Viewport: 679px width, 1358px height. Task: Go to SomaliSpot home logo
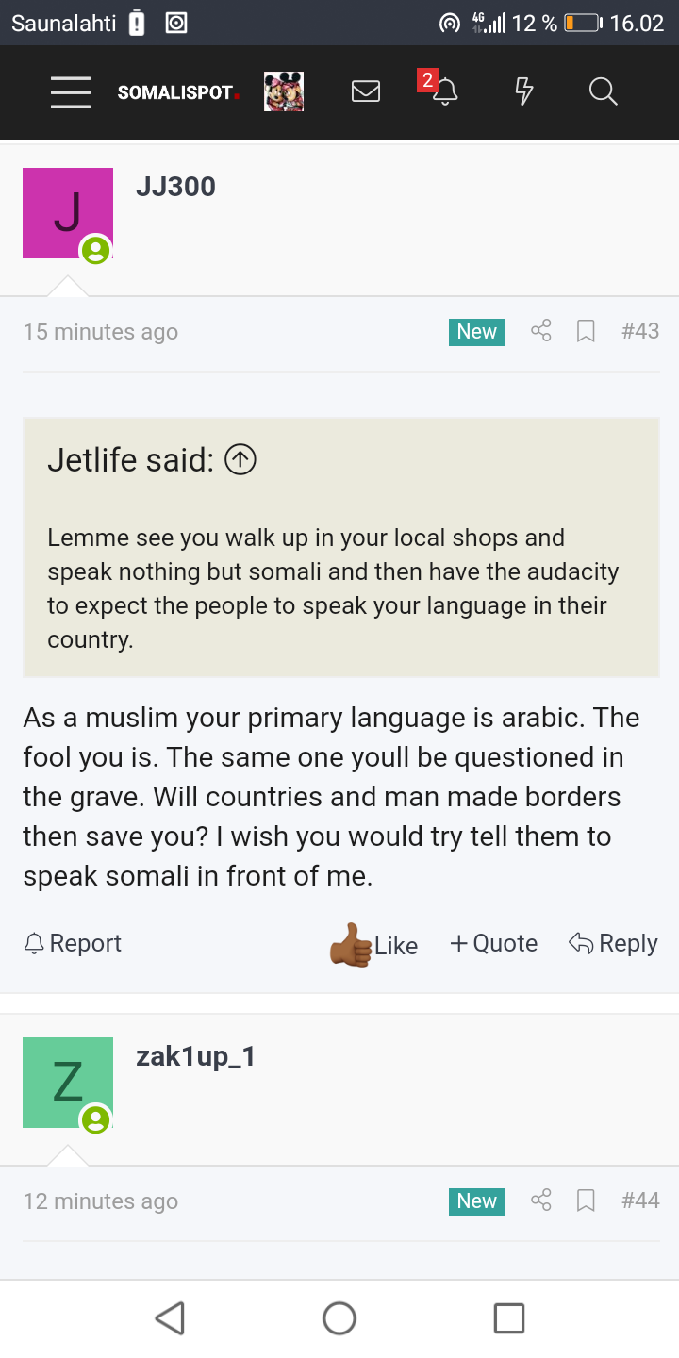(178, 92)
